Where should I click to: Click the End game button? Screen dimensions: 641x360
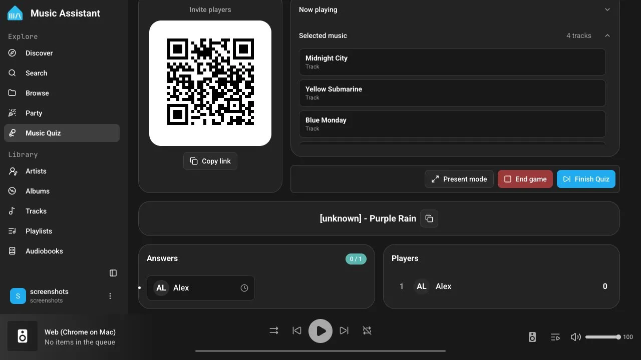point(525,179)
